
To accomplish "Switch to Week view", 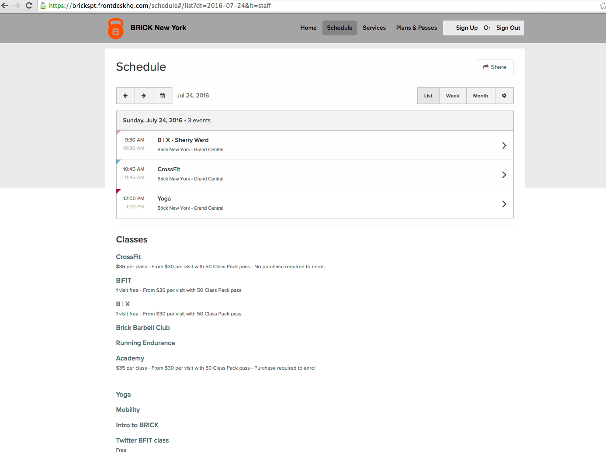I will 453,96.
